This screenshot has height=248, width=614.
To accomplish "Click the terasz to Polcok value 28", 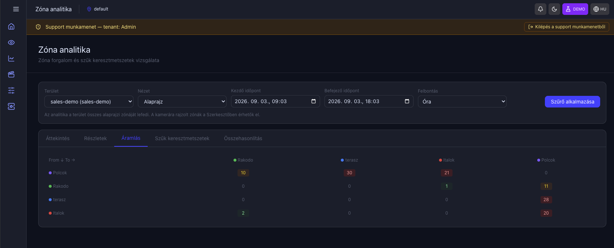I will click(x=546, y=200).
